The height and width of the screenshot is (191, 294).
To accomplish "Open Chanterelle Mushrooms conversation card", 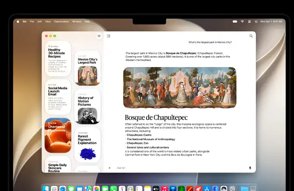I will 58,135.
